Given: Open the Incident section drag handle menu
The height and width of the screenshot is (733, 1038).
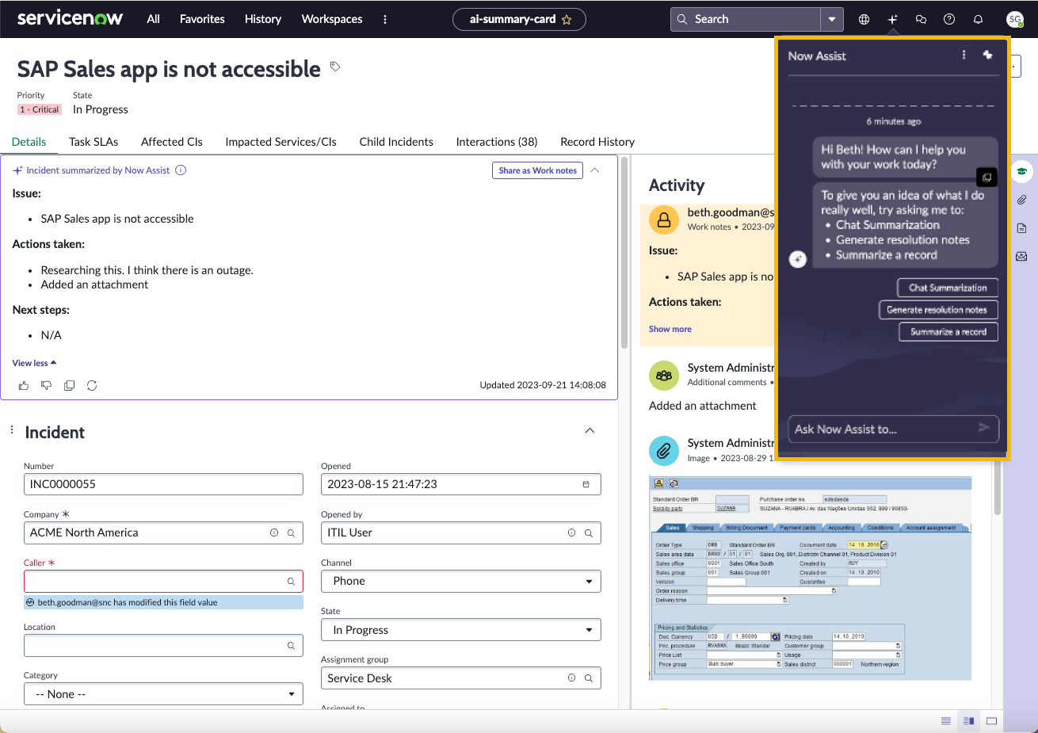Looking at the screenshot, I should tap(12, 429).
